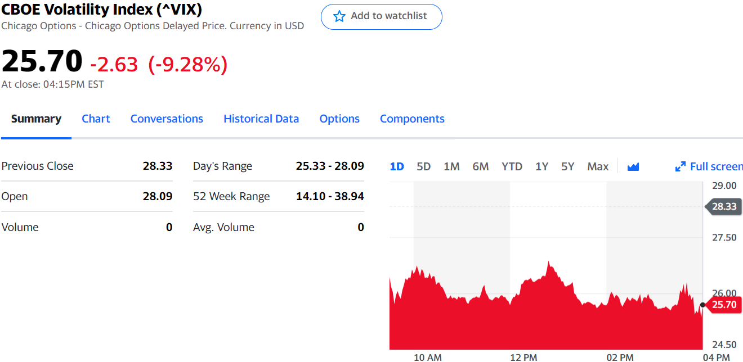This screenshot has height=362, width=743.
Task: Click the Open value 28.09
Action: [x=158, y=196]
